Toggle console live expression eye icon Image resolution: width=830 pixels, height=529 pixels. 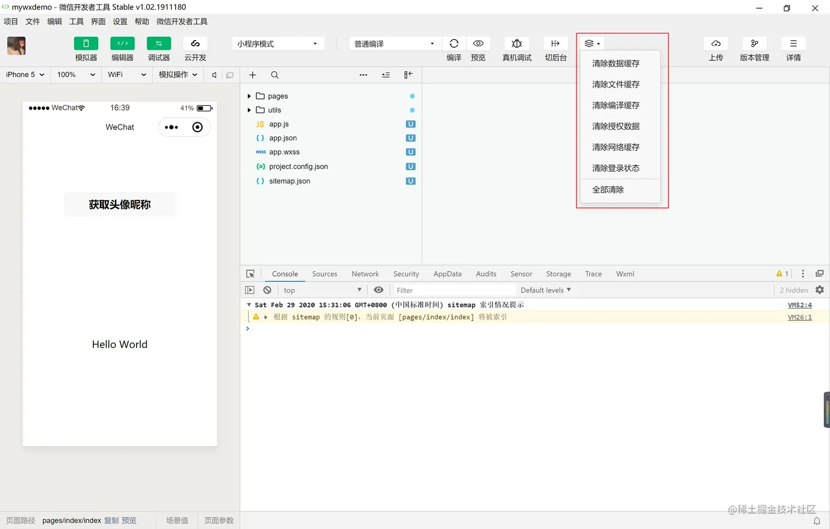pos(379,290)
